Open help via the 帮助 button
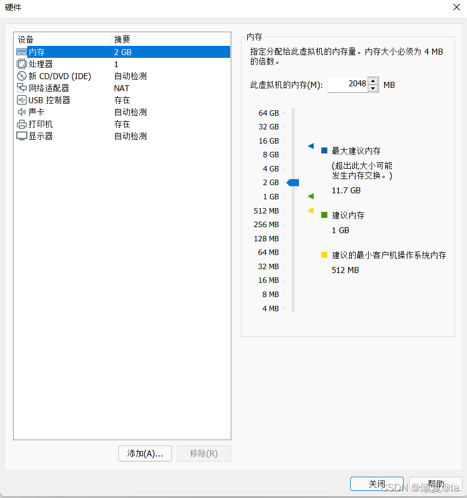467x498 pixels. 435,484
